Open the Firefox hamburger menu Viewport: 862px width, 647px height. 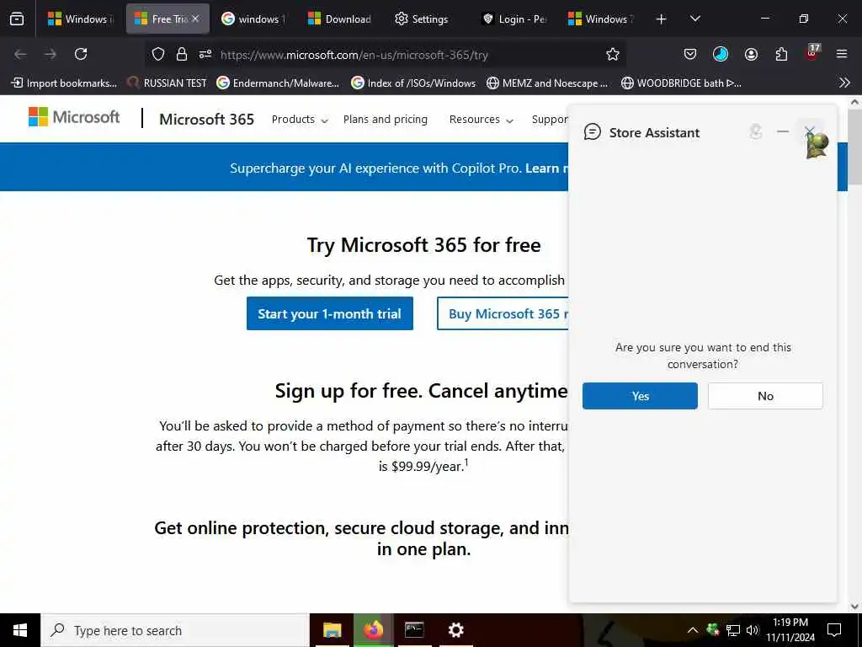click(842, 54)
